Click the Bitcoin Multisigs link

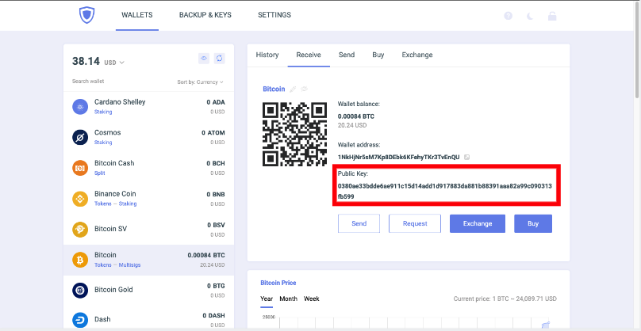click(129, 265)
